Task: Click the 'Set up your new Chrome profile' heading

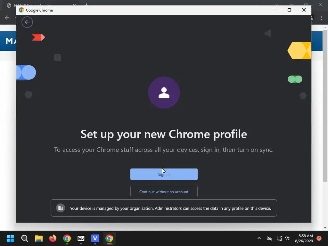Action: (x=164, y=134)
